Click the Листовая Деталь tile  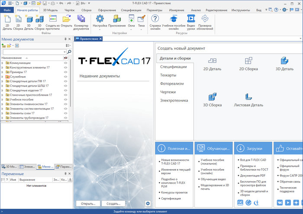tap(248, 100)
